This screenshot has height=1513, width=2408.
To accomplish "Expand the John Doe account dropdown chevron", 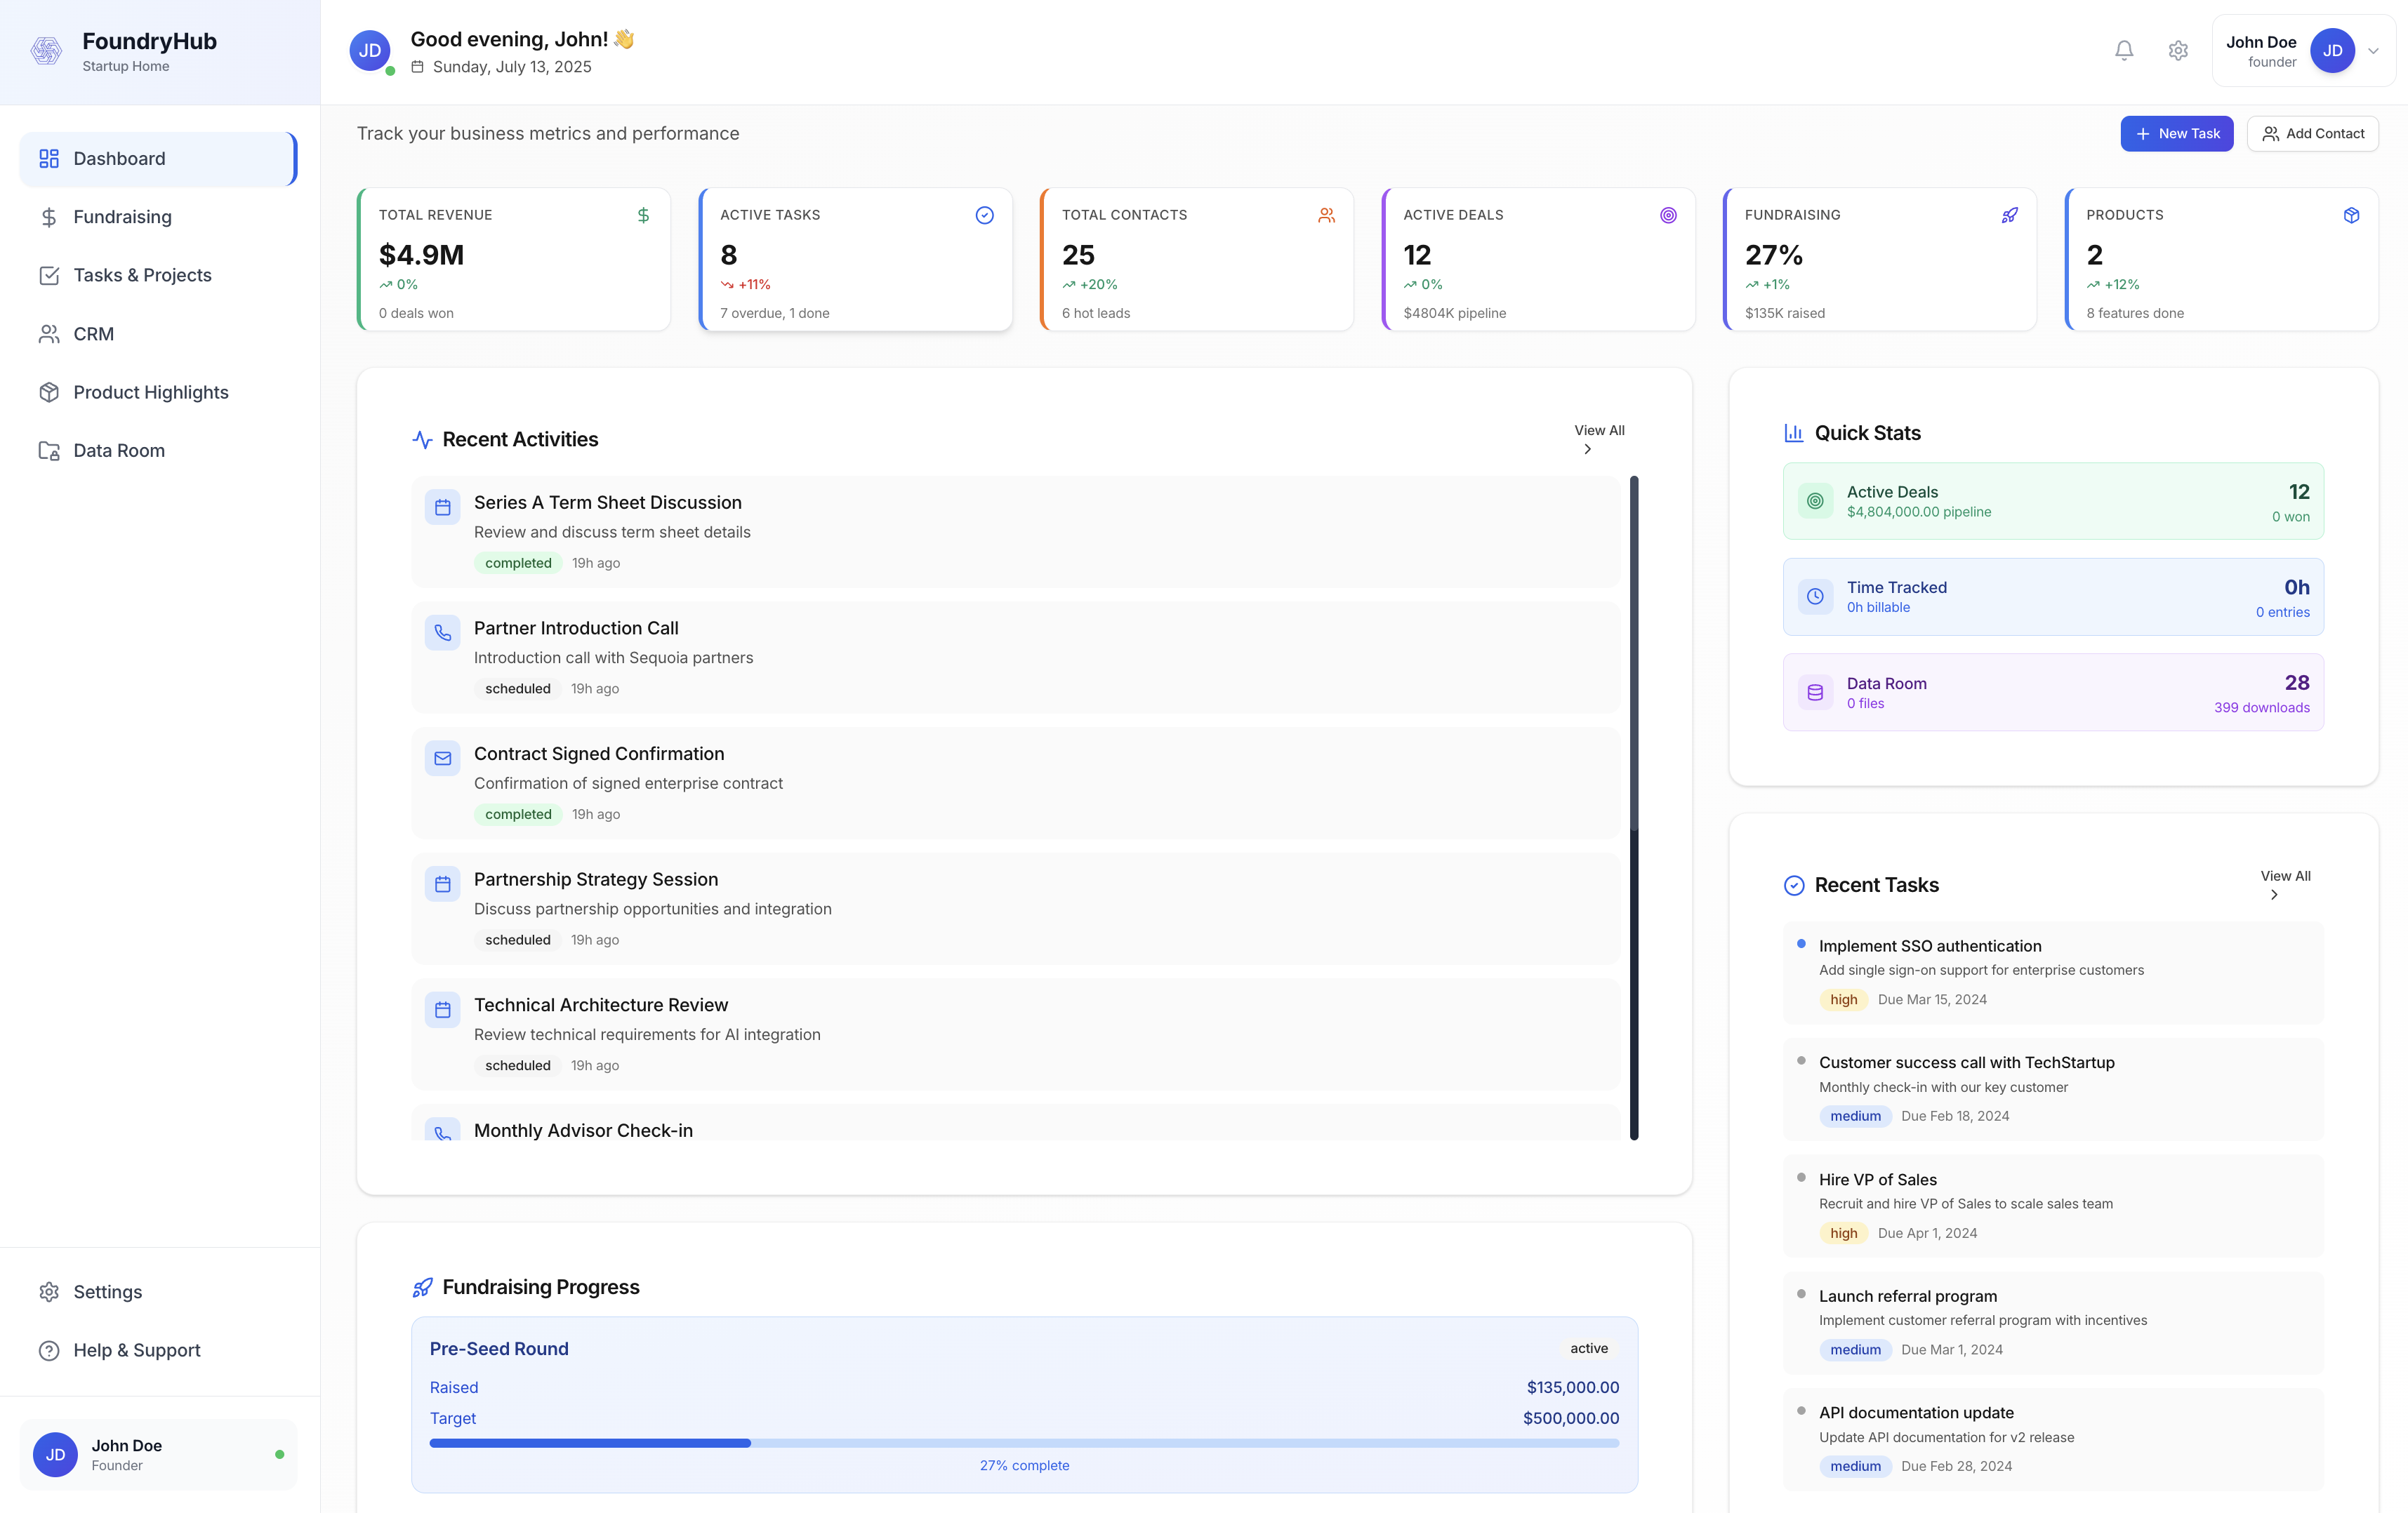I will pyautogui.click(x=2373, y=51).
